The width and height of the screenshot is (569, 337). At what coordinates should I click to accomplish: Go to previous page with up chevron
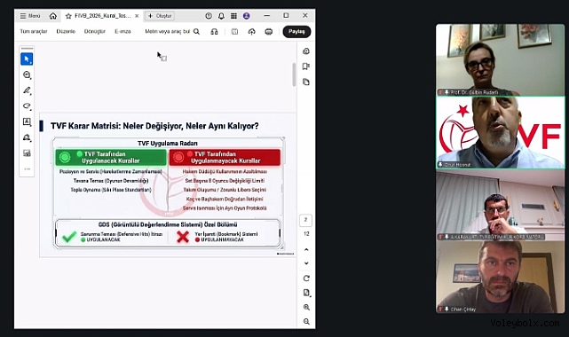click(306, 250)
